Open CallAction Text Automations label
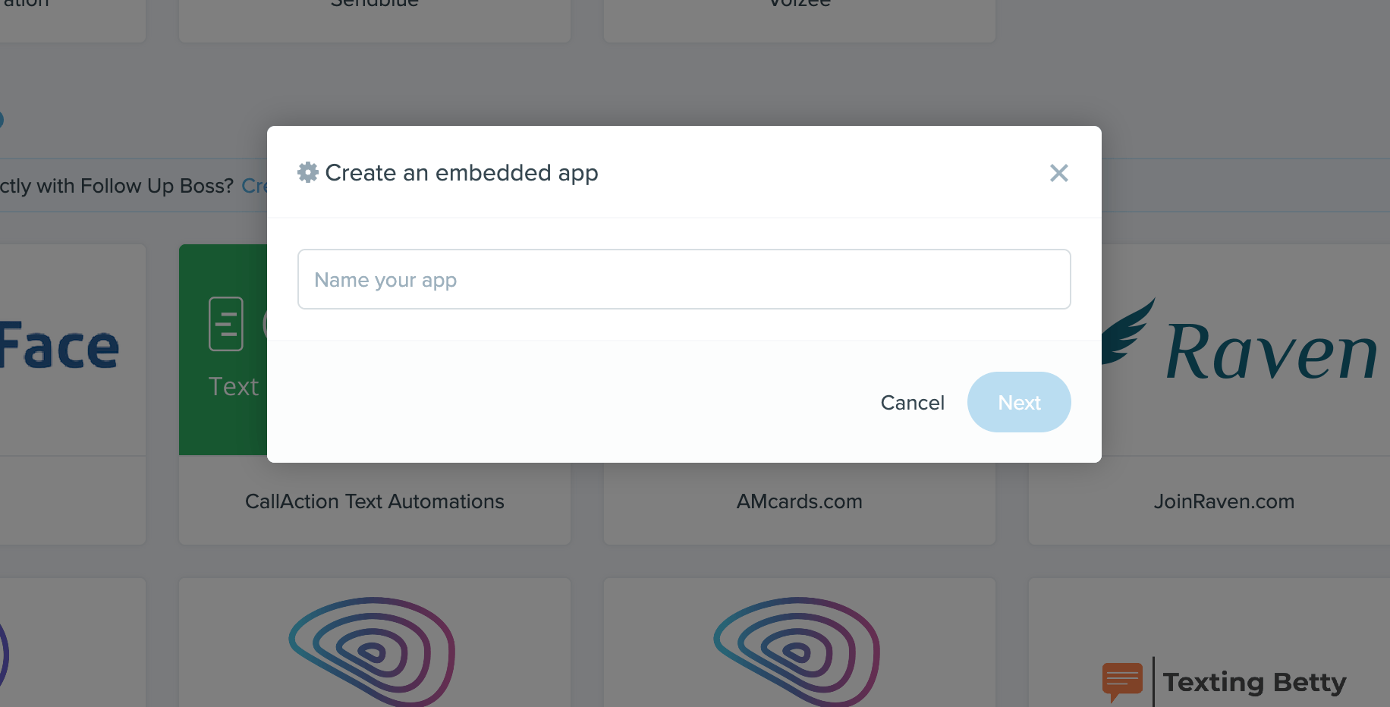Viewport: 1390px width, 707px height. click(x=374, y=501)
